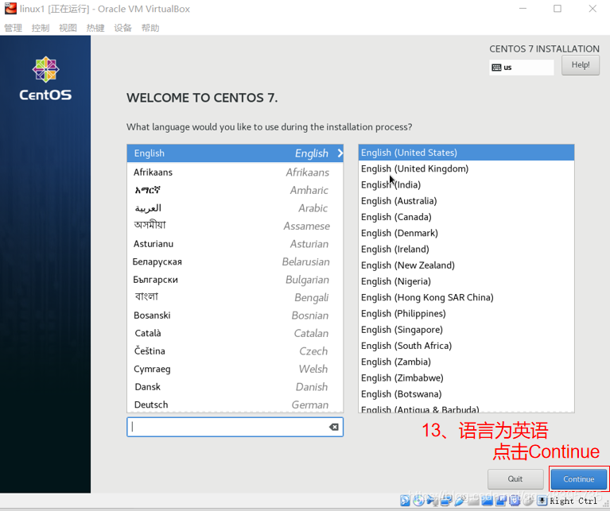Viewport: 610px width, 511px height.
Task: Choose English (South Africa) locale
Action: pos(466,346)
